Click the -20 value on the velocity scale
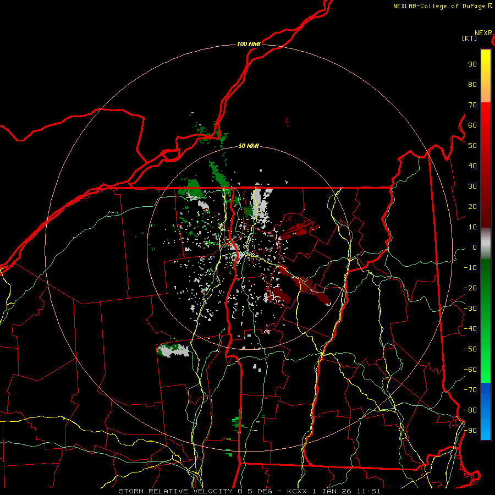Image resolution: width=495 pixels, height=495 pixels. (x=470, y=288)
